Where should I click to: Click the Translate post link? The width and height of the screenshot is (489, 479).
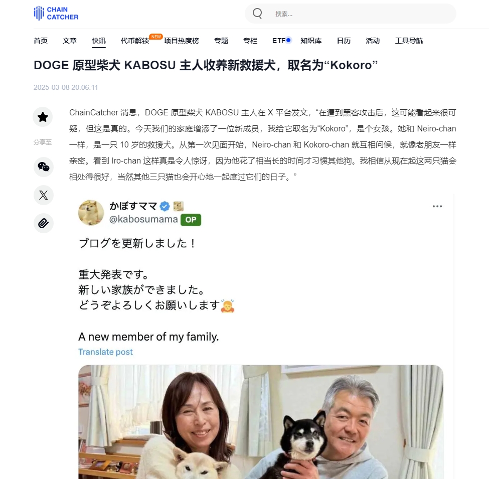105,352
